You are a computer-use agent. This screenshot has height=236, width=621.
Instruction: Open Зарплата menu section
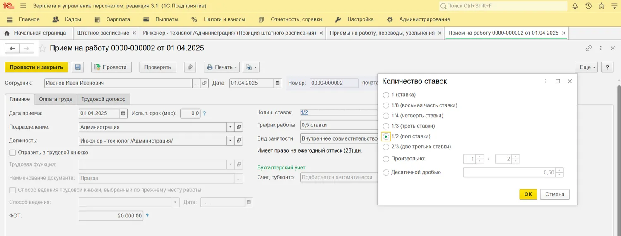point(112,19)
